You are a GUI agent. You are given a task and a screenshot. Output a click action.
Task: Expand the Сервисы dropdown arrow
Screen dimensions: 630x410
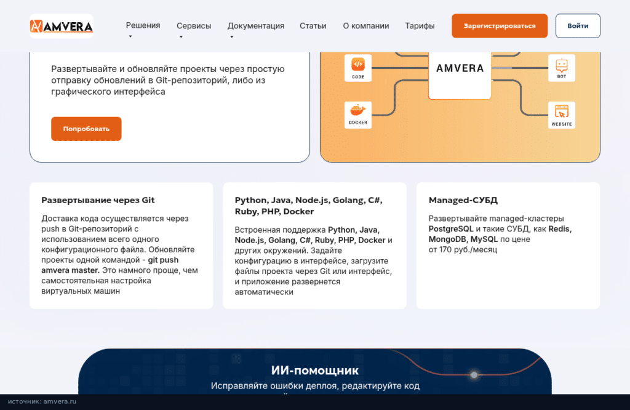tap(181, 37)
